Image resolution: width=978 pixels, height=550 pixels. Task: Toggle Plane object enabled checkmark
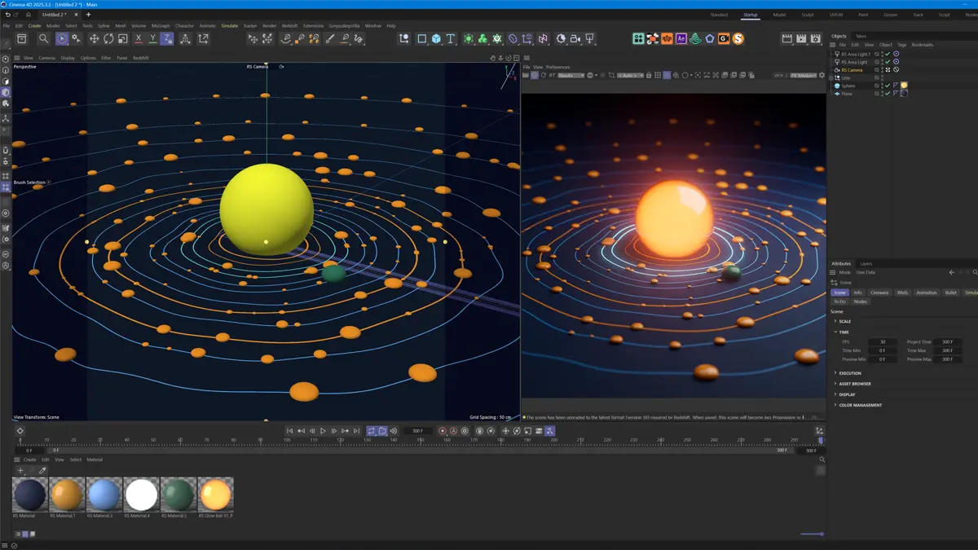coord(888,94)
